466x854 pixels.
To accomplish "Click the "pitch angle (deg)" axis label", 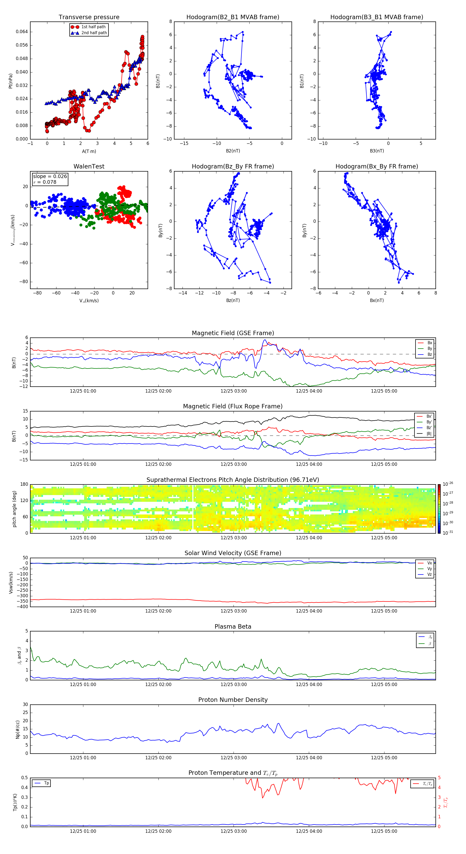I will [14, 509].
